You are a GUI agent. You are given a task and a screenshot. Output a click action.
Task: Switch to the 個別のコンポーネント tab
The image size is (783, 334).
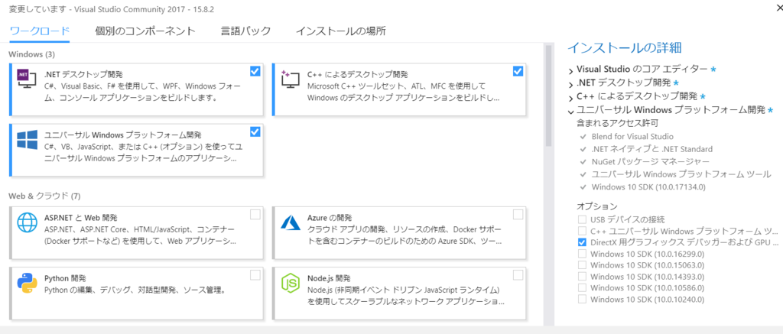tap(145, 31)
